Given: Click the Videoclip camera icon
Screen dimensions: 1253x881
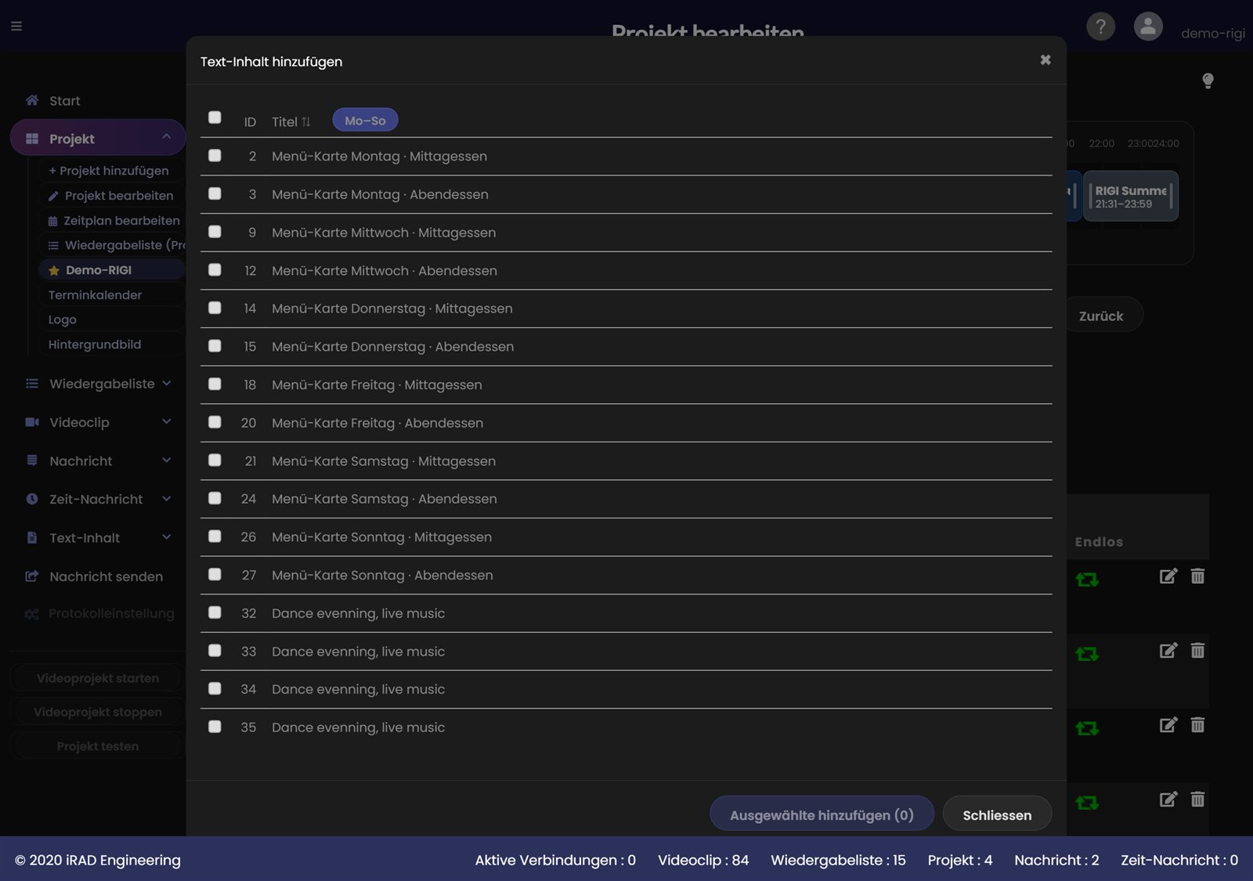Looking at the screenshot, I should 32,422.
